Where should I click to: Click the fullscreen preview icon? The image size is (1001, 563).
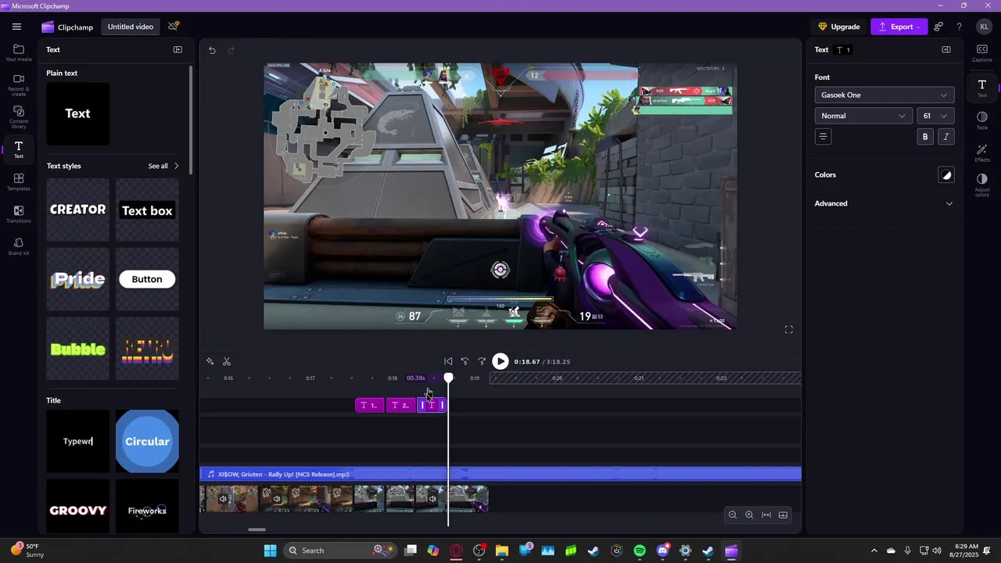point(788,329)
